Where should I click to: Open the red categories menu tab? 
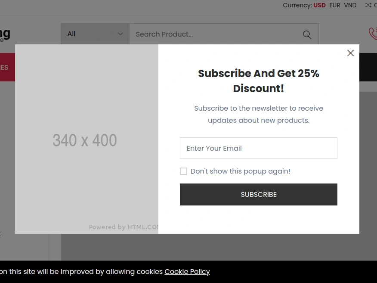tap(7, 67)
